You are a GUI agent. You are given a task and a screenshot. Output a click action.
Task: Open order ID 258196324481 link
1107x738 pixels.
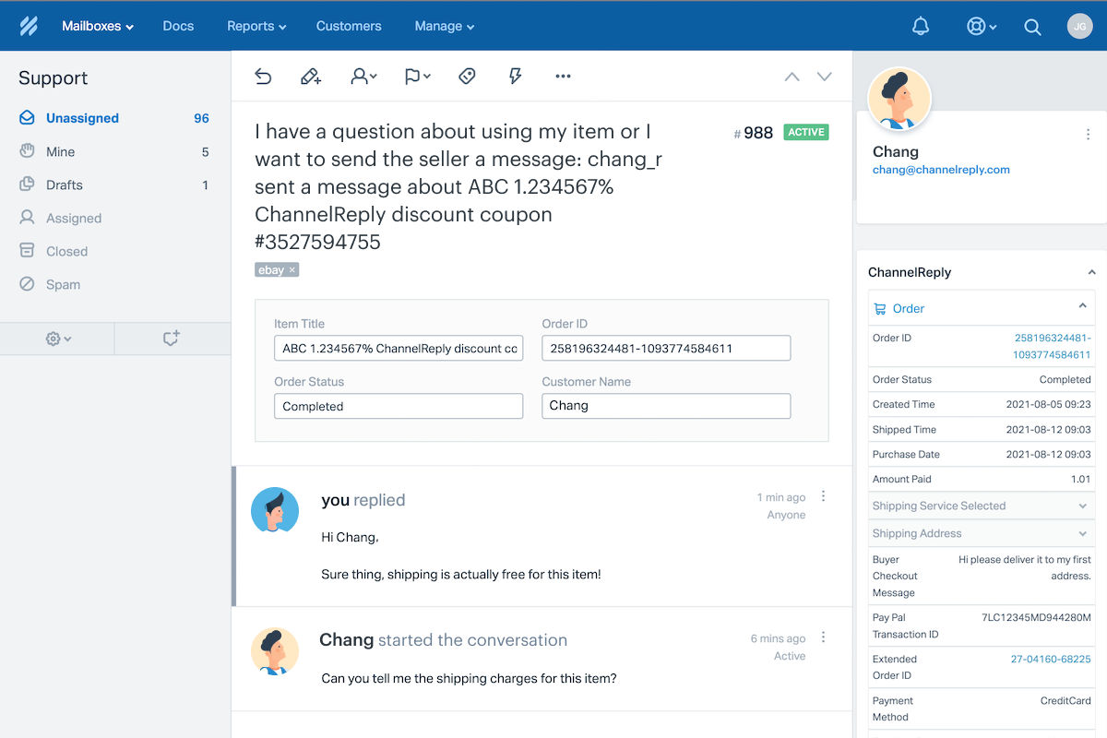(x=1053, y=346)
